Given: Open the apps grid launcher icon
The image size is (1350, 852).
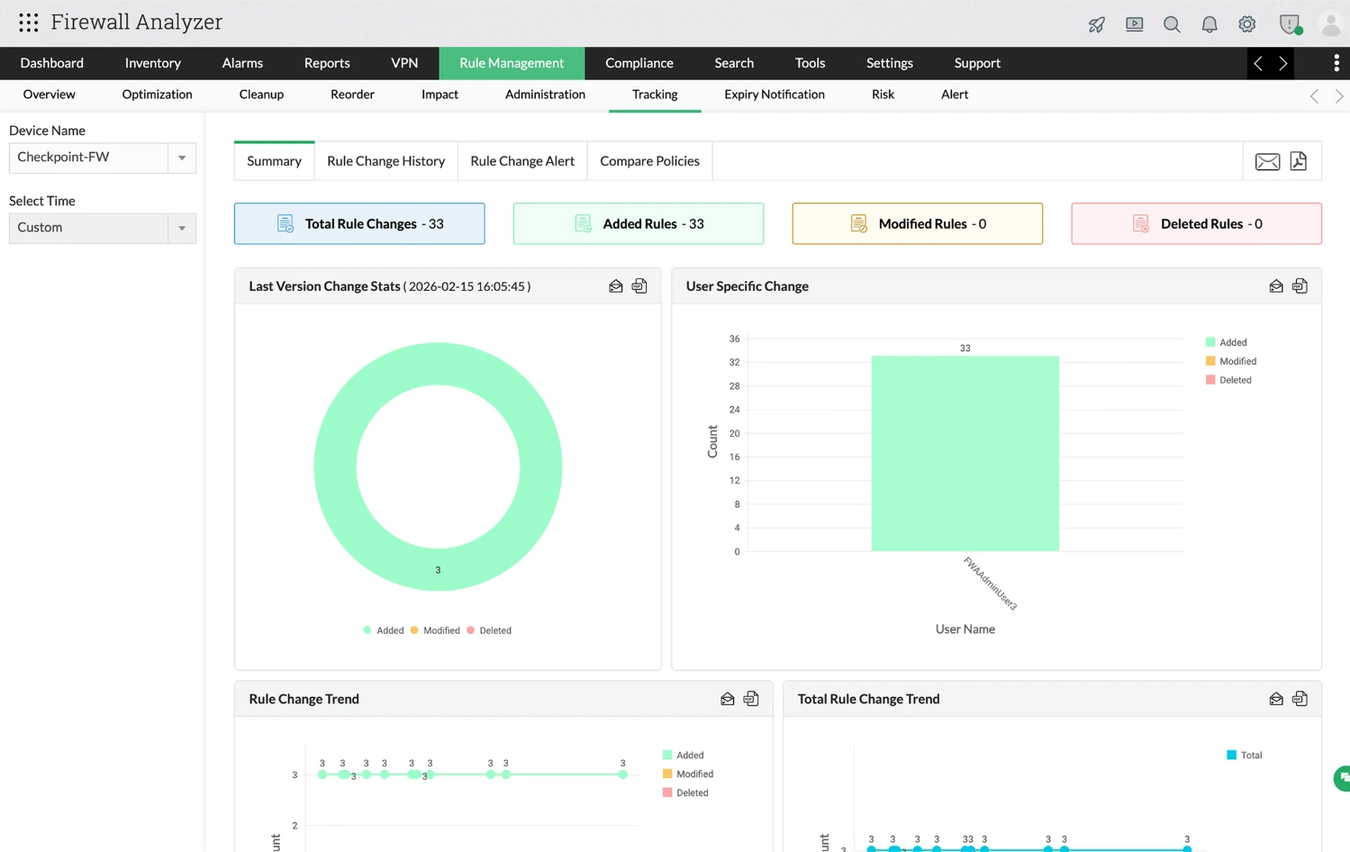Looking at the screenshot, I should point(29,23).
